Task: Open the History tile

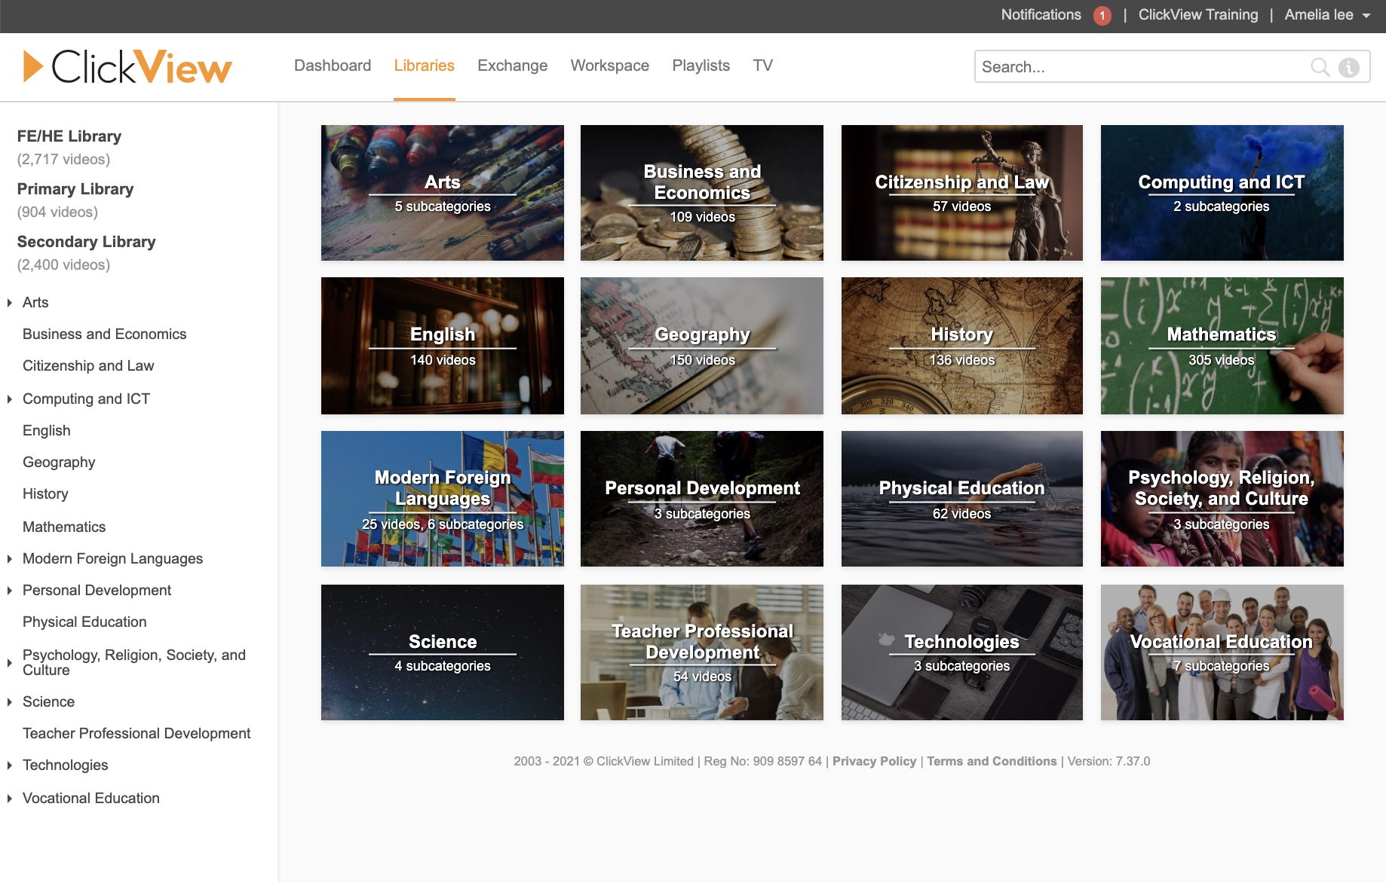Action: (x=962, y=346)
